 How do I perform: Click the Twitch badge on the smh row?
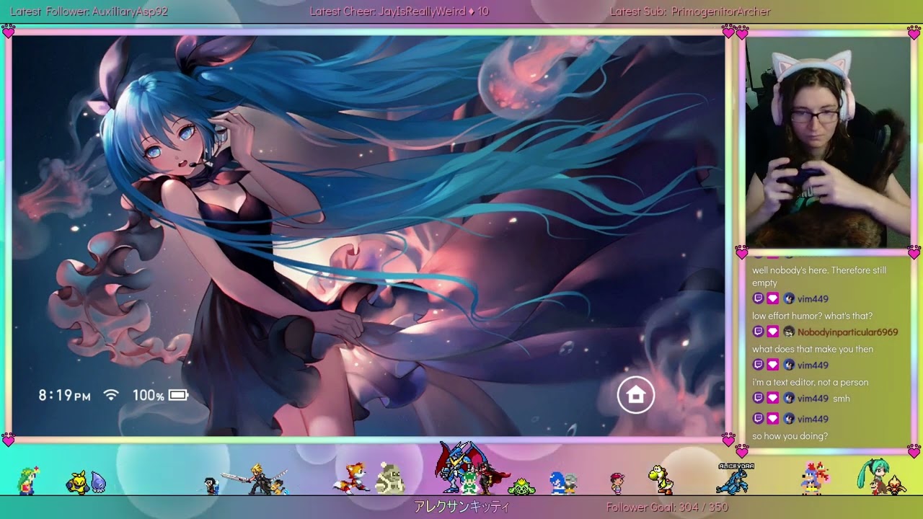[758, 398]
